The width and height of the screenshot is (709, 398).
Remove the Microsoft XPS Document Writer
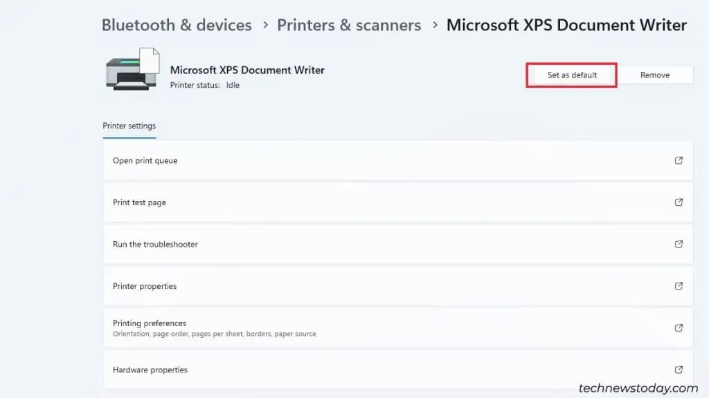point(654,75)
